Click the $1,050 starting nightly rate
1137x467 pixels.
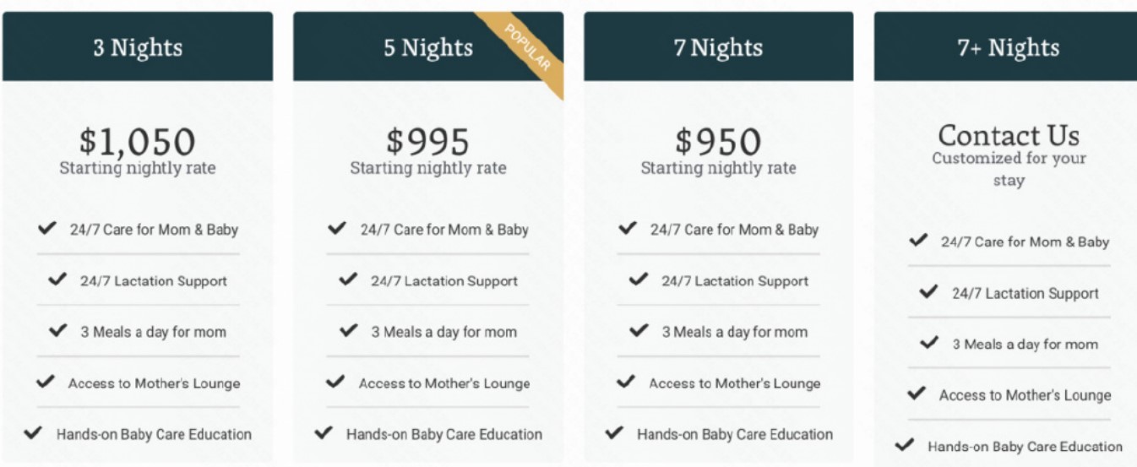pos(138,141)
